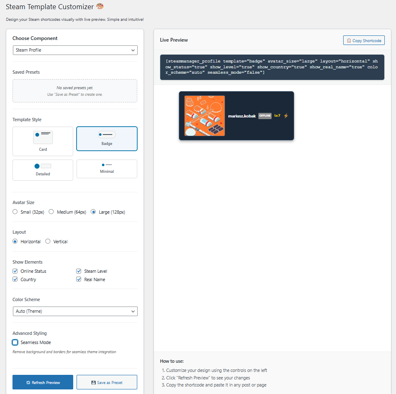Uncheck the Online Status checkbox
Image resolution: width=396 pixels, height=394 pixels.
click(x=15, y=271)
